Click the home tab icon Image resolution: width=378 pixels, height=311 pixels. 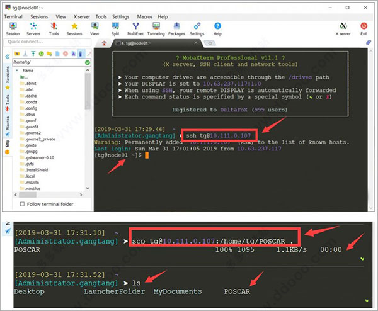pos(104,42)
